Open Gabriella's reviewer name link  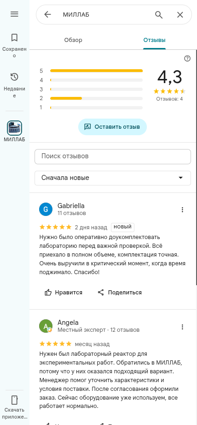click(x=71, y=206)
